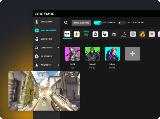Open the wet floor sign category

coord(142,34)
